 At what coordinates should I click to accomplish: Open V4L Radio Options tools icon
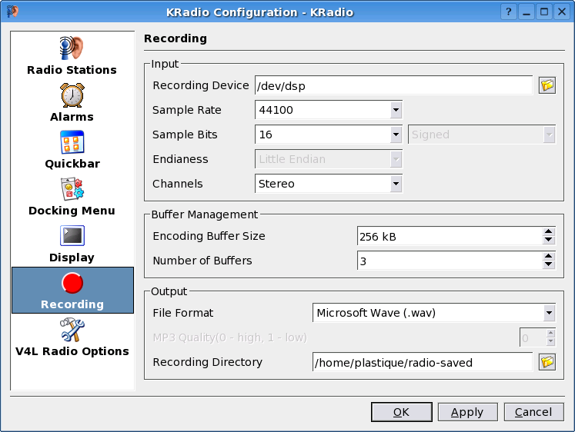click(x=72, y=330)
